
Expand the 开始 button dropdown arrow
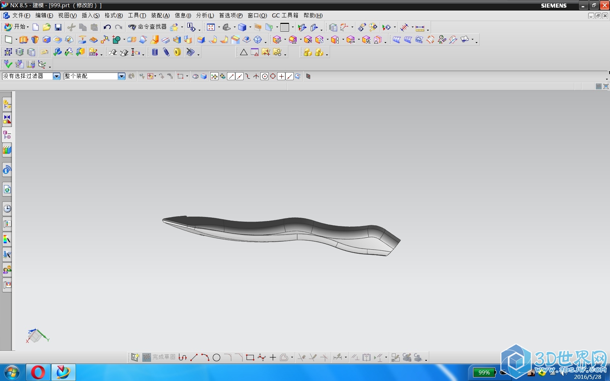point(28,27)
